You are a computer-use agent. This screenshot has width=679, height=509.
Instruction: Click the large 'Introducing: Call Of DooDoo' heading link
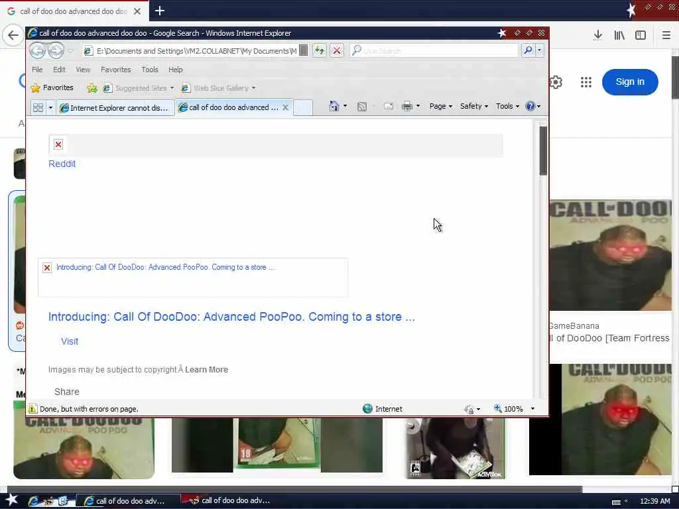[x=231, y=317]
